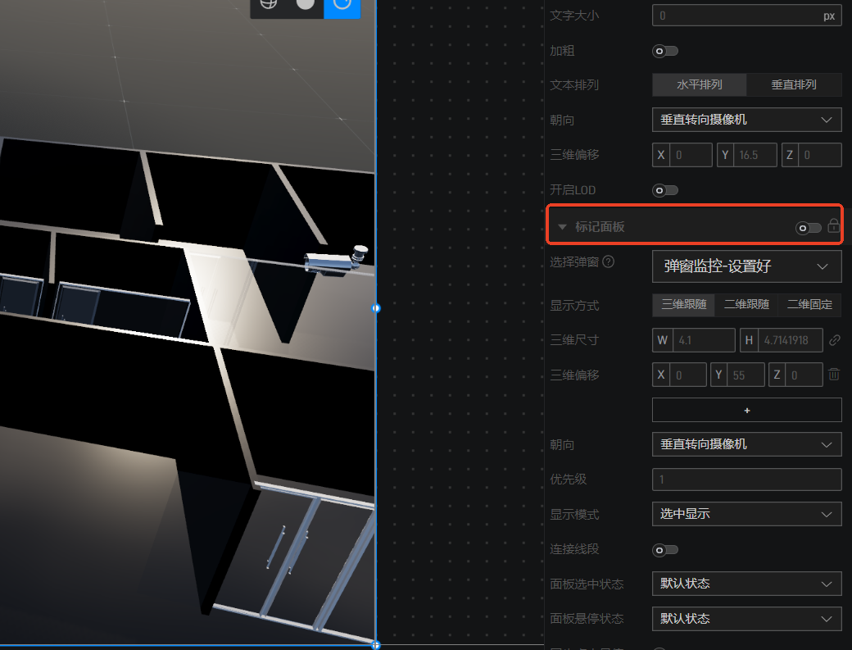Click the link icon beside 三维尺寸 fields

click(835, 340)
